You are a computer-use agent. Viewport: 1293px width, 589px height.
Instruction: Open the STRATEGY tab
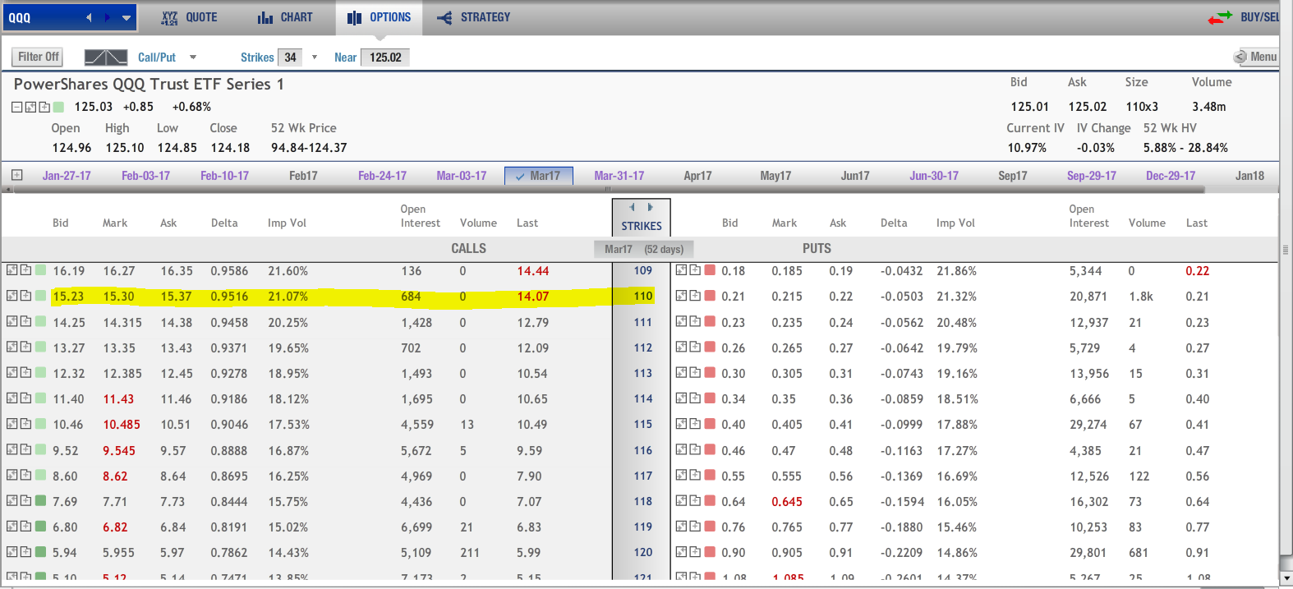point(473,17)
